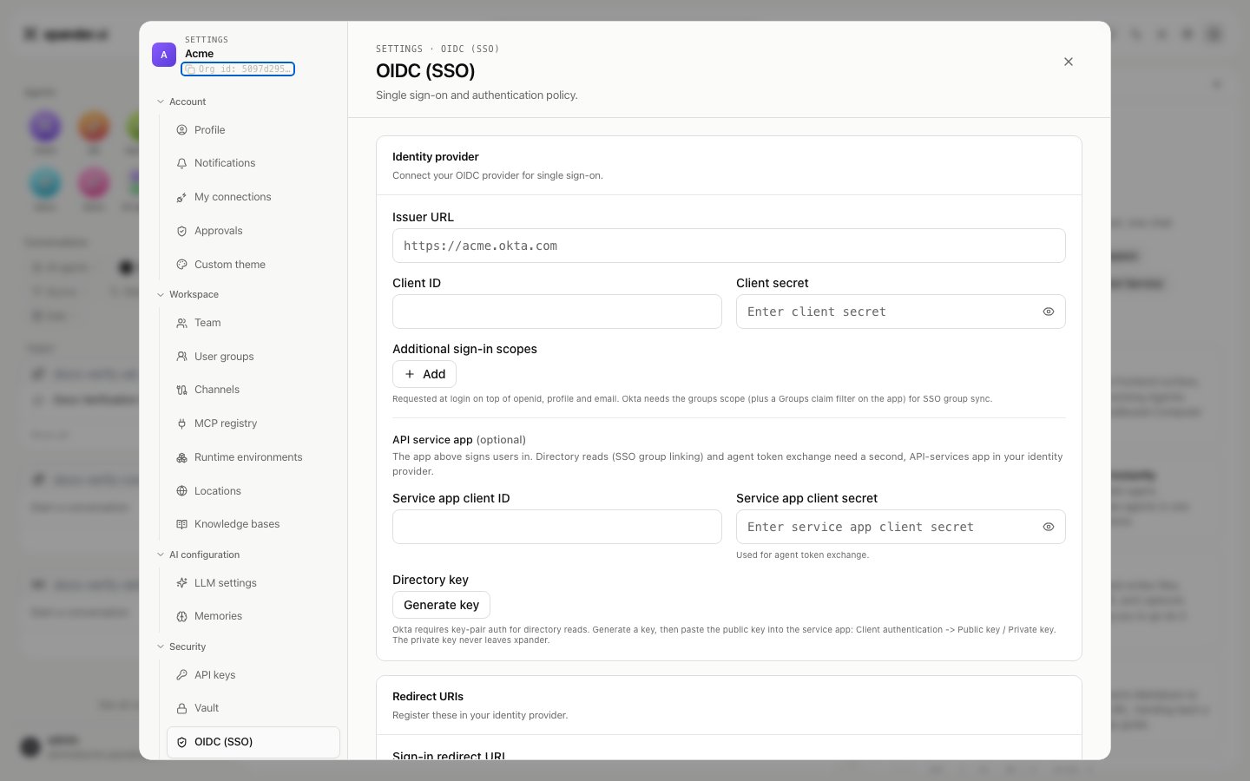Close the settings dialog

click(x=1069, y=62)
